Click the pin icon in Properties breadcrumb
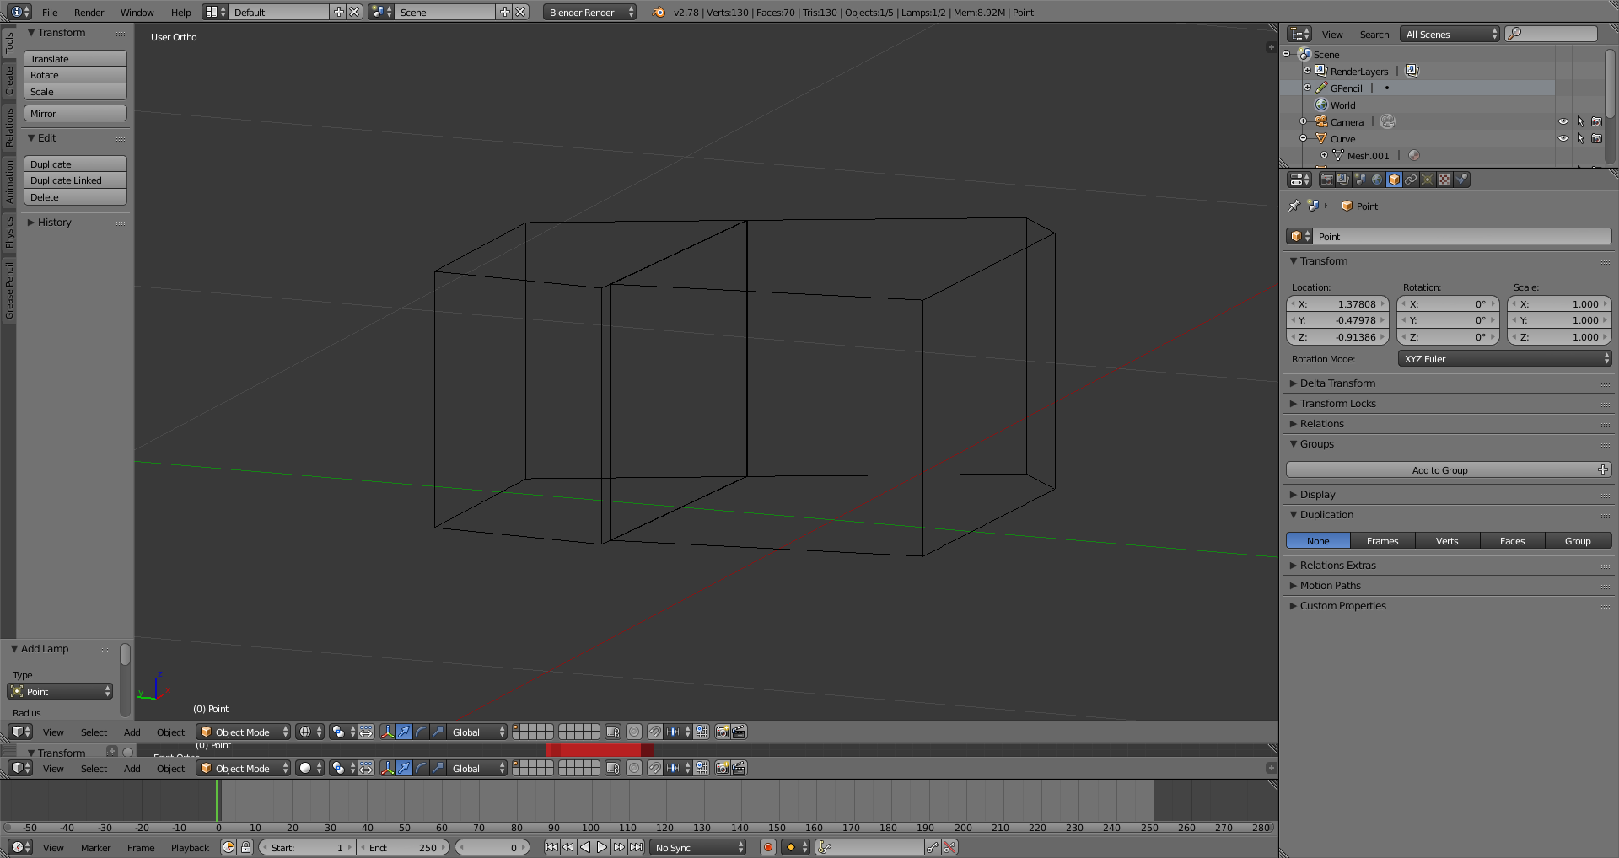Viewport: 1619px width, 858px height. coord(1294,206)
